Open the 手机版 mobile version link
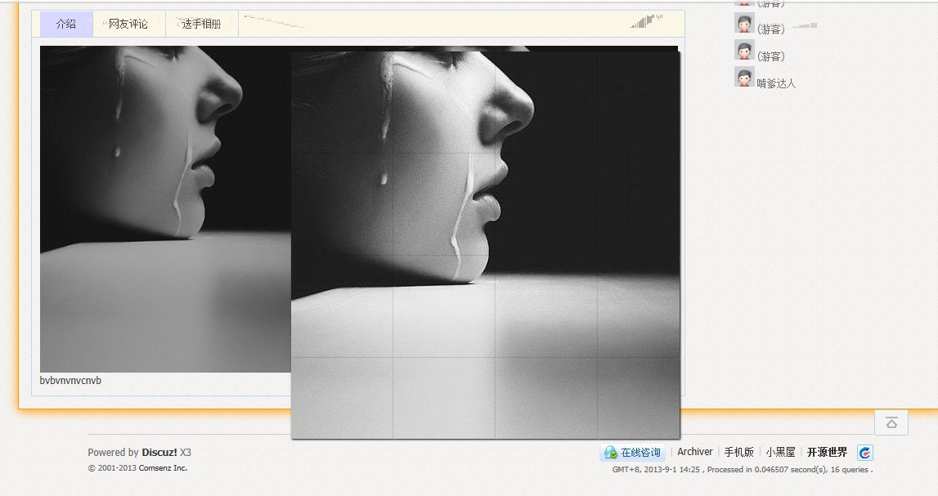Screen dimensions: 938x496 (738, 452)
